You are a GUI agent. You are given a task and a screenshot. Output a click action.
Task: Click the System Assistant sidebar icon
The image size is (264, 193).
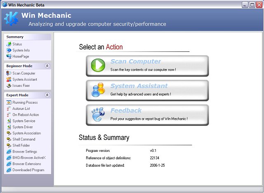[x=9, y=79]
